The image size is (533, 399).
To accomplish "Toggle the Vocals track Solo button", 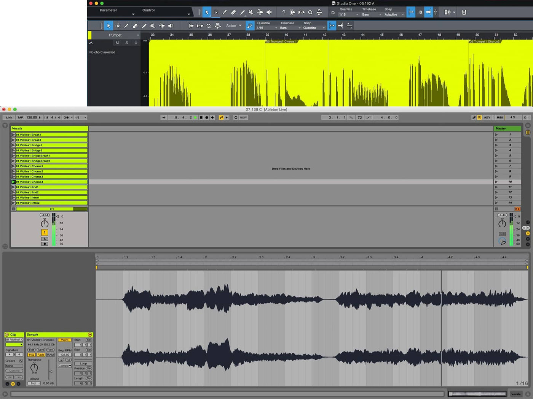I will [45, 239].
